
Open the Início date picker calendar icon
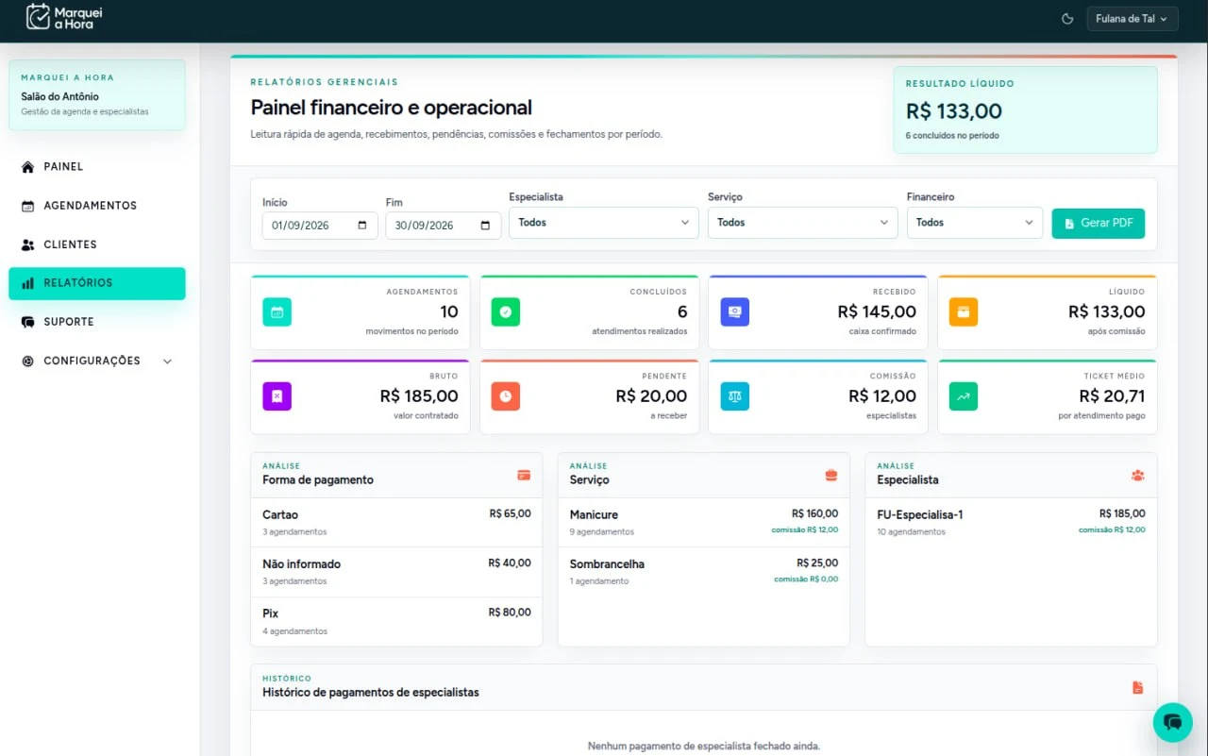coord(363,226)
